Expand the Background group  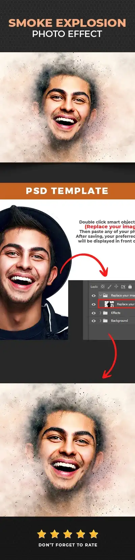click(100, 321)
